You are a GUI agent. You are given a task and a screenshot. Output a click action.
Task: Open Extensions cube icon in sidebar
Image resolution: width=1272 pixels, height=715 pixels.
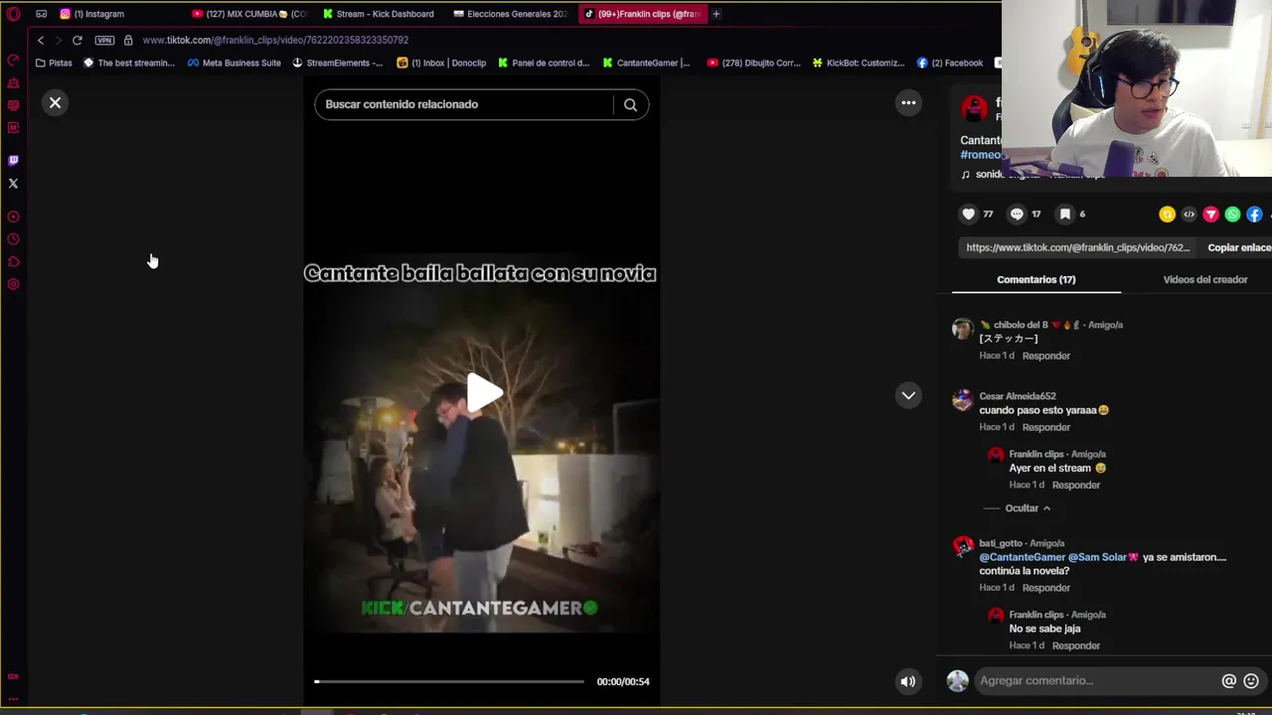point(13,262)
